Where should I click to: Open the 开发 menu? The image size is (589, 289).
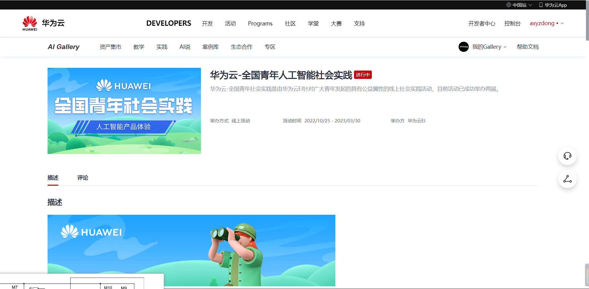(207, 23)
